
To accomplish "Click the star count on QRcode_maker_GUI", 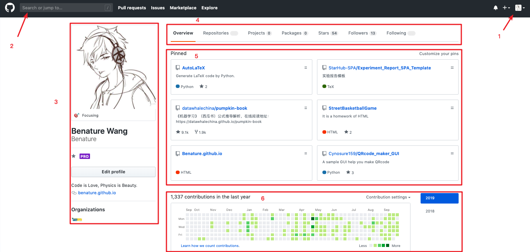I will pos(350,173).
